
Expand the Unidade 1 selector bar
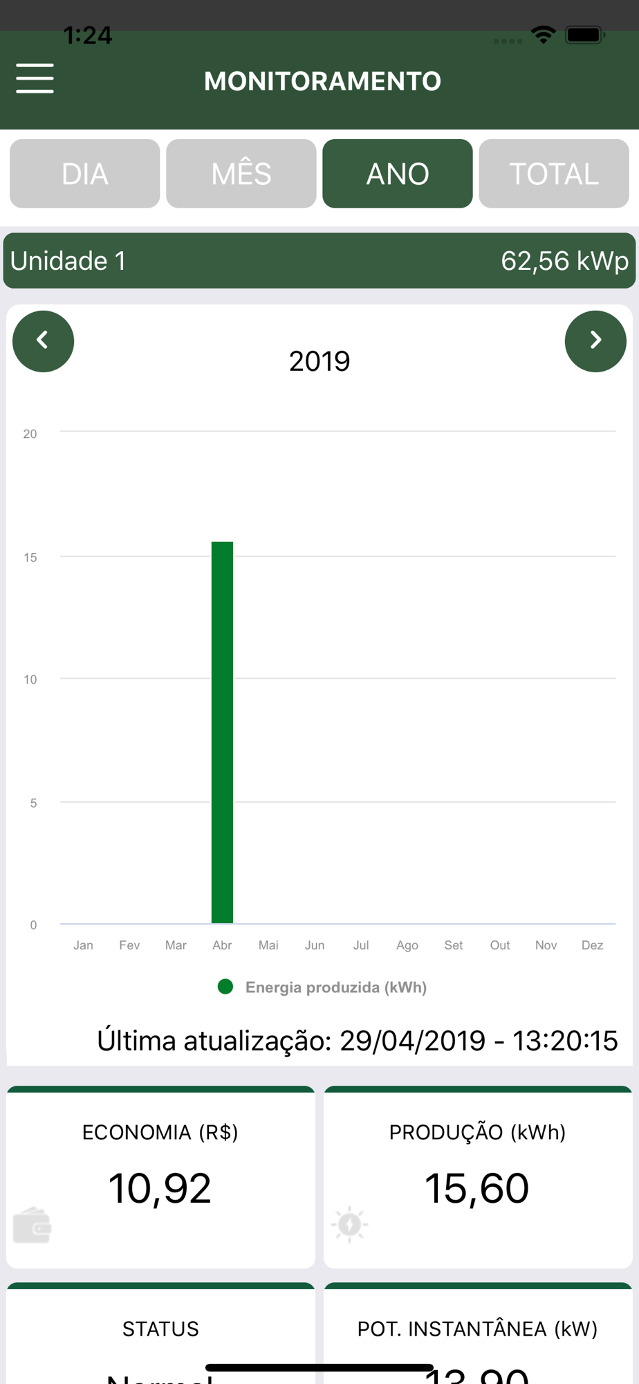(319, 261)
